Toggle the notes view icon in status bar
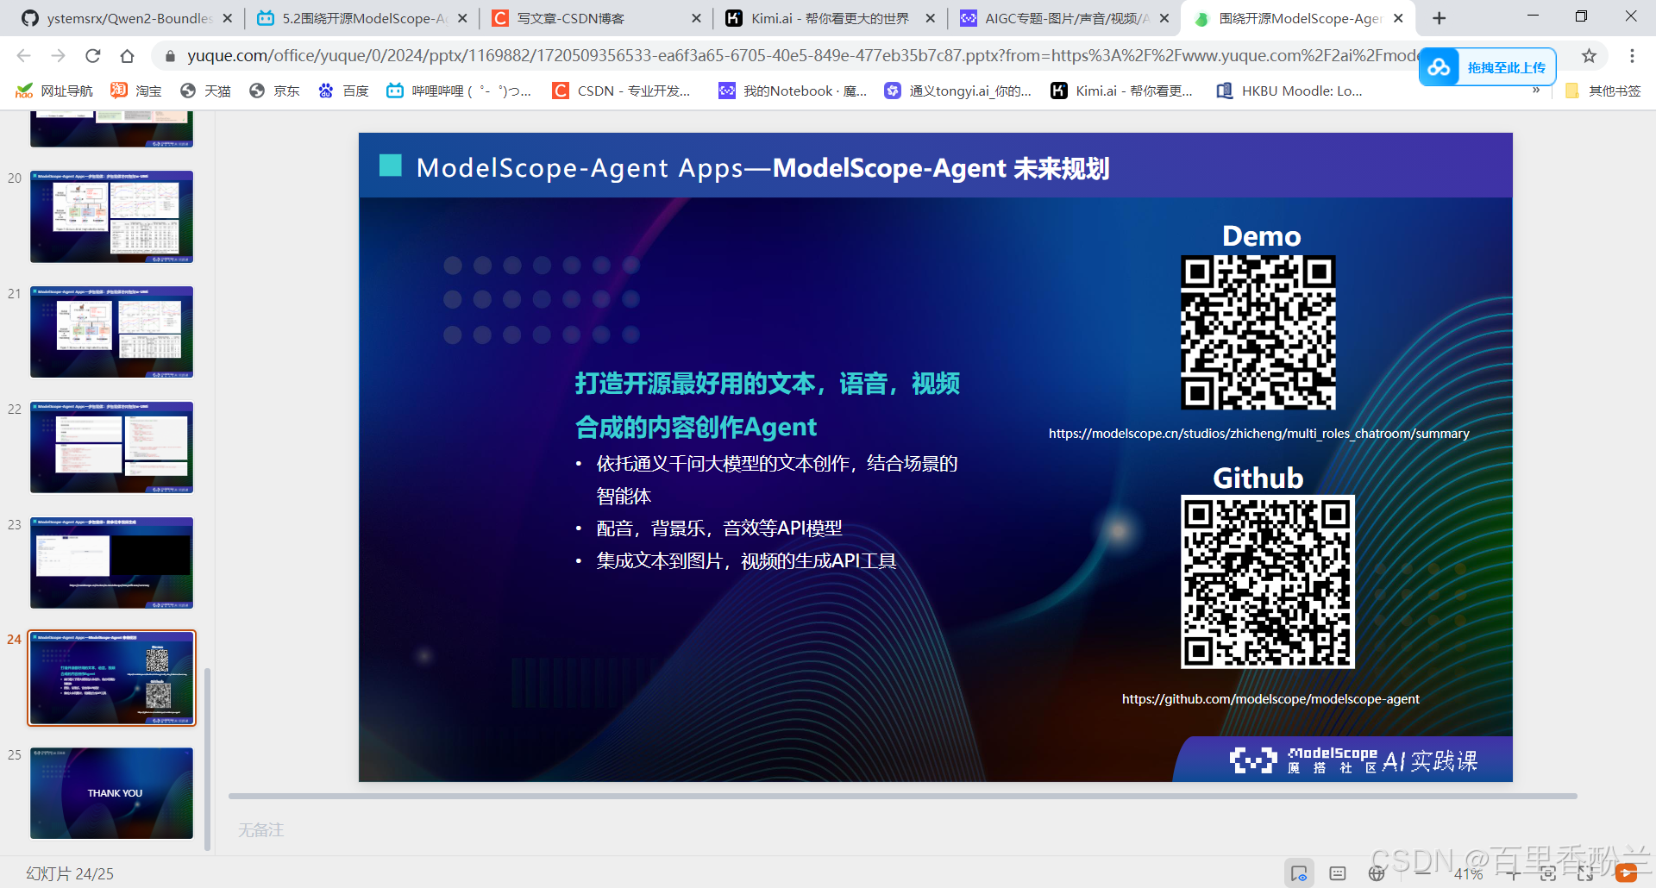The height and width of the screenshot is (888, 1656). [x=1299, y=873]
